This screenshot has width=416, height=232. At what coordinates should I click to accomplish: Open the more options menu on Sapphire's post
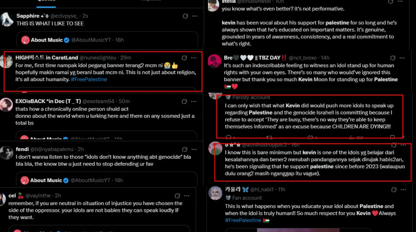tap(195, 16)
